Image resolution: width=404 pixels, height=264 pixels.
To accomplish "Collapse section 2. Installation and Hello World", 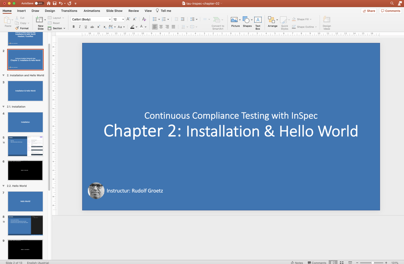I will (x=3, y=75).
